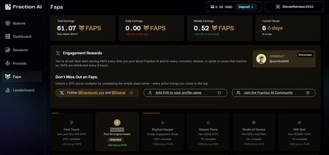Click the Don't Miss Out on Faps heading

[77, 77]
